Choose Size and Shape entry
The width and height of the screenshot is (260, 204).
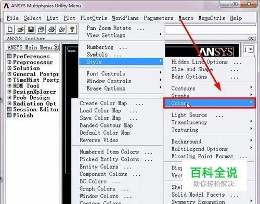pos(209,69)
